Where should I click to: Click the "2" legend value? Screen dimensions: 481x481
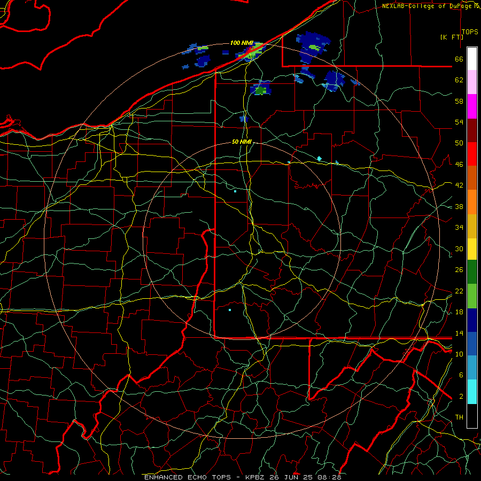[x=461, y=397]
